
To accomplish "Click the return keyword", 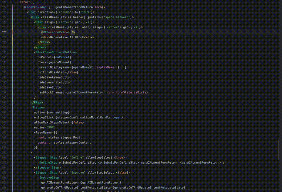I will click(x=25, y=2).
